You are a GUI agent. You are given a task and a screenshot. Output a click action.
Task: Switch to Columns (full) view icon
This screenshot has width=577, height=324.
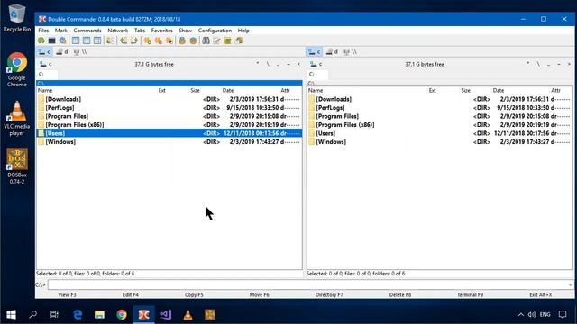(87, 40)
